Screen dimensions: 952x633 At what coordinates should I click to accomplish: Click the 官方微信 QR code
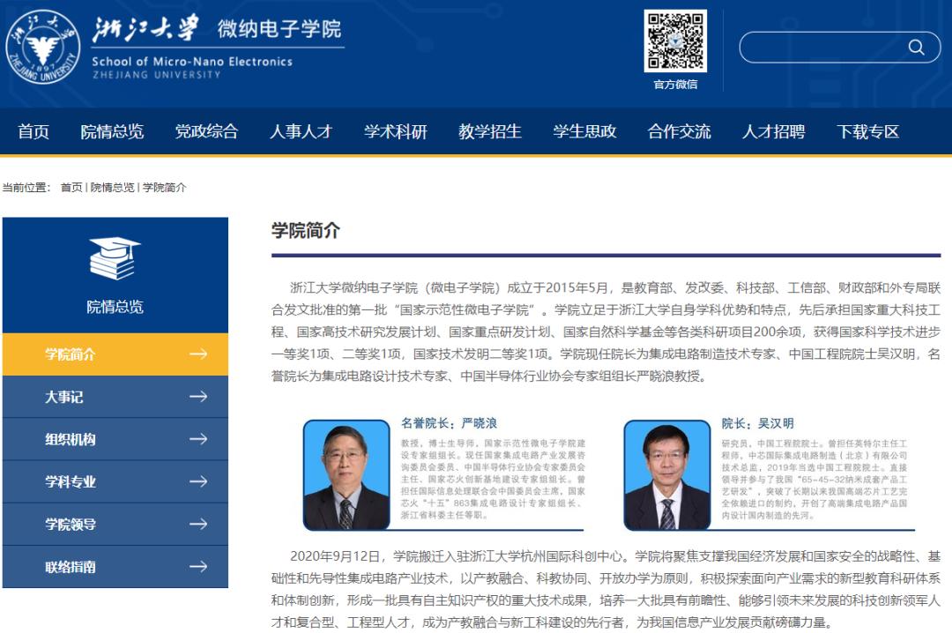(673, 42)
